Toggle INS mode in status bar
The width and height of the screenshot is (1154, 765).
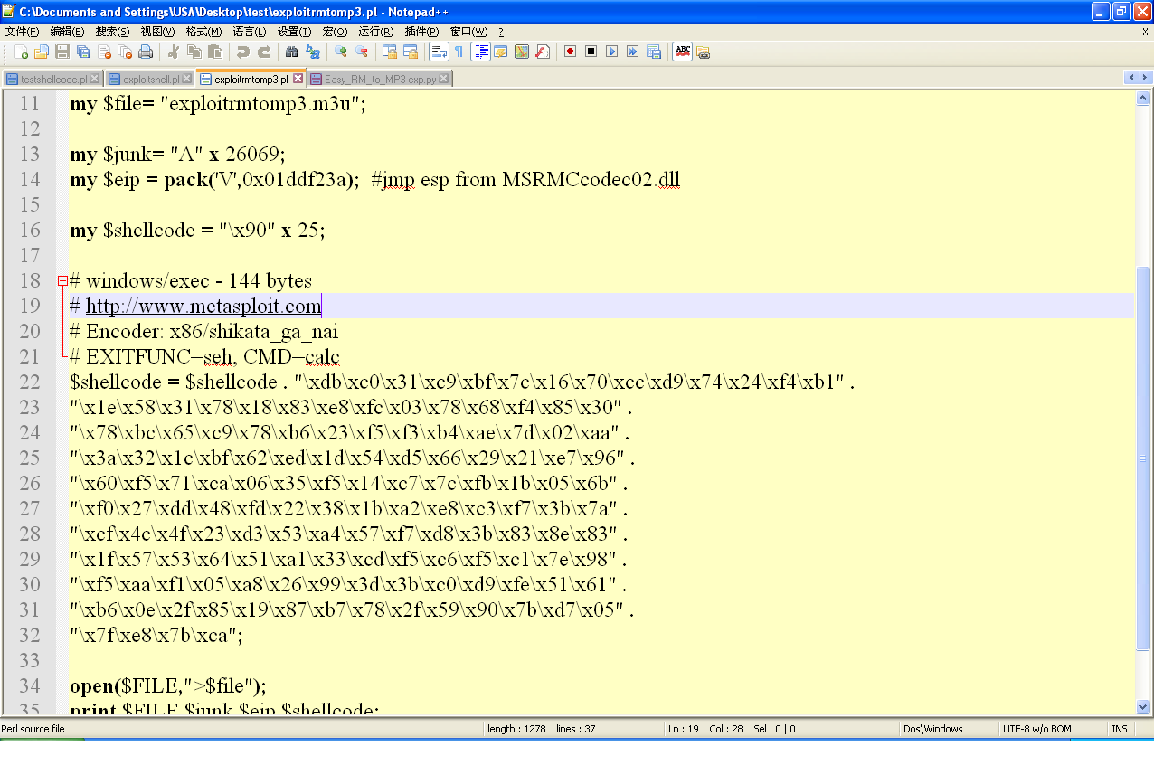1120,729
